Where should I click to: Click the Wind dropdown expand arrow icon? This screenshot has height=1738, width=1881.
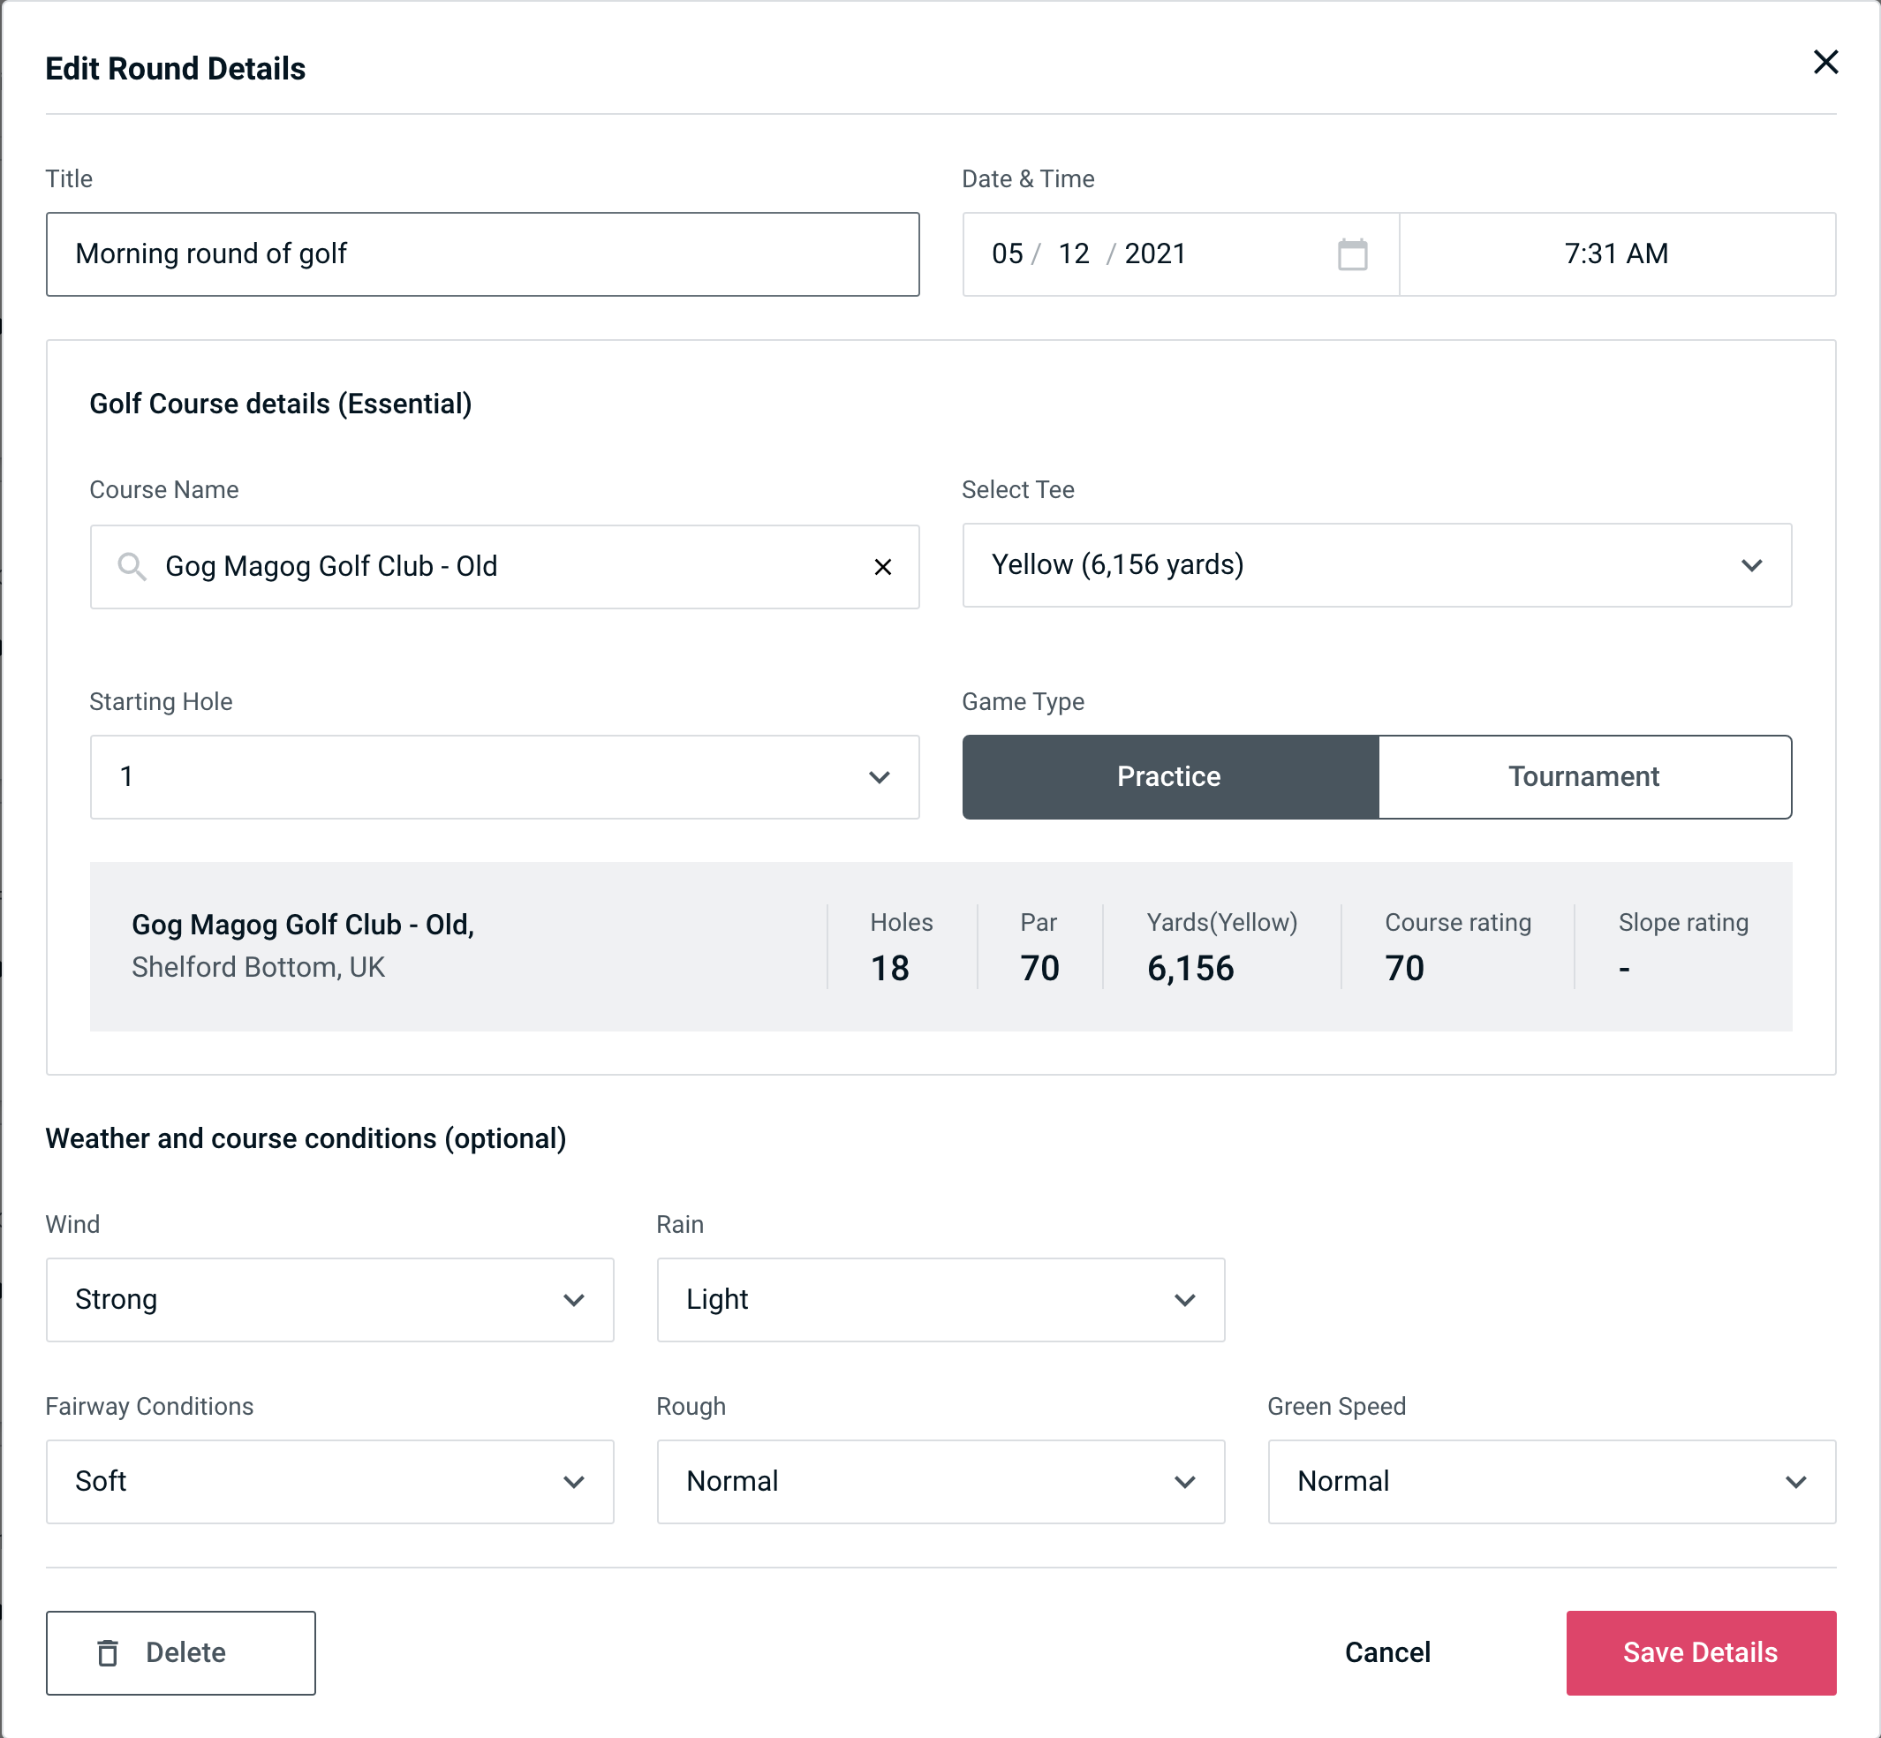tap(573, 1297)
